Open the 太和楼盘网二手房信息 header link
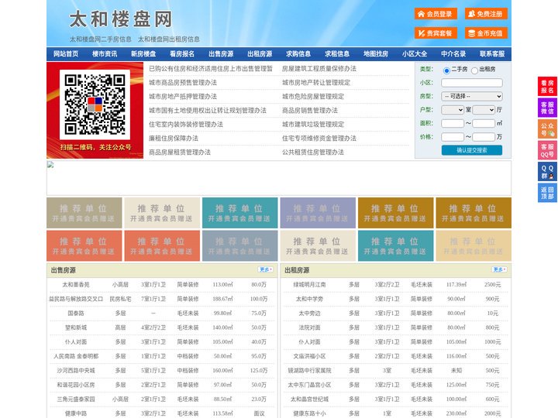This screenshot has height=418, width=558. pos(101,39)
